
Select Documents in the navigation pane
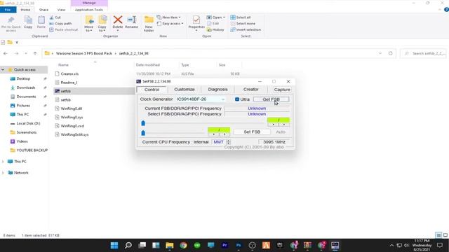[26, 97]
